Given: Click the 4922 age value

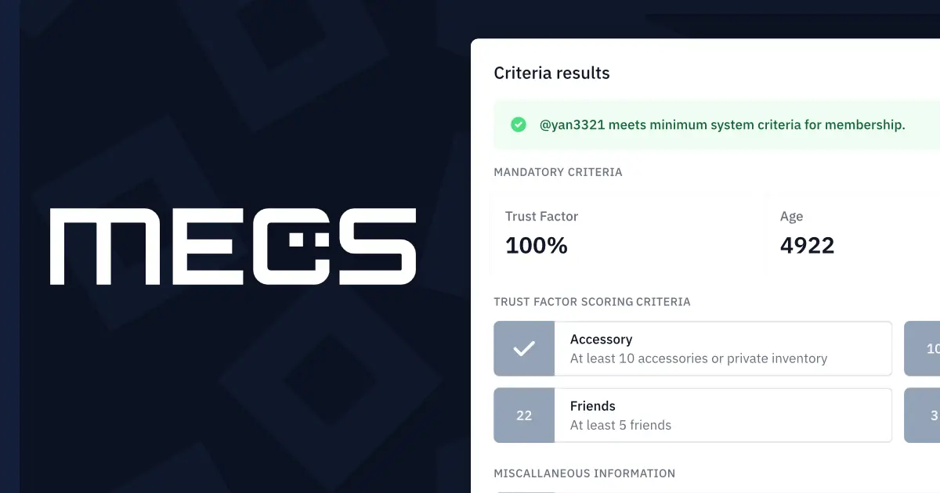Looking at the screenshot, I should click(807, 246).
